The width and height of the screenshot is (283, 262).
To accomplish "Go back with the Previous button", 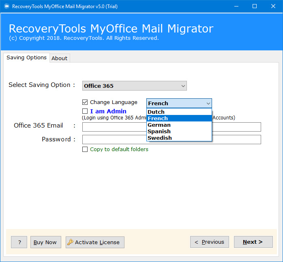I will coord(209,242).
